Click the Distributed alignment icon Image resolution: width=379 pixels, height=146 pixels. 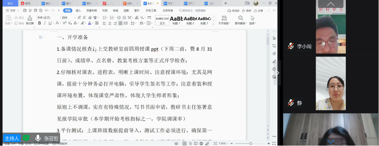point(125,23)
